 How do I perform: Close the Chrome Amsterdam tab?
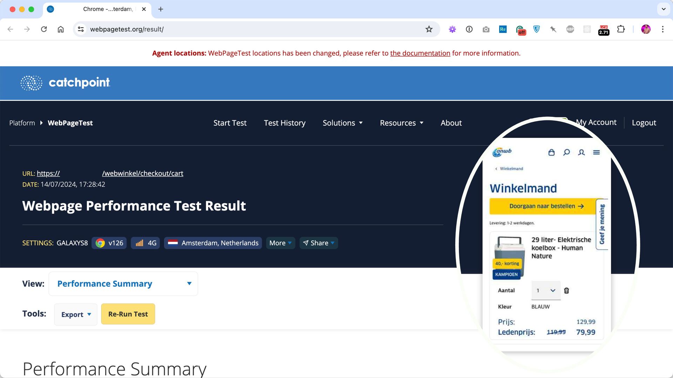coord(144,9)
